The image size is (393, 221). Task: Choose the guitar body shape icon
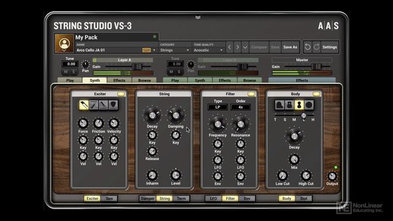pyautogui.click(x=289, y=105)
